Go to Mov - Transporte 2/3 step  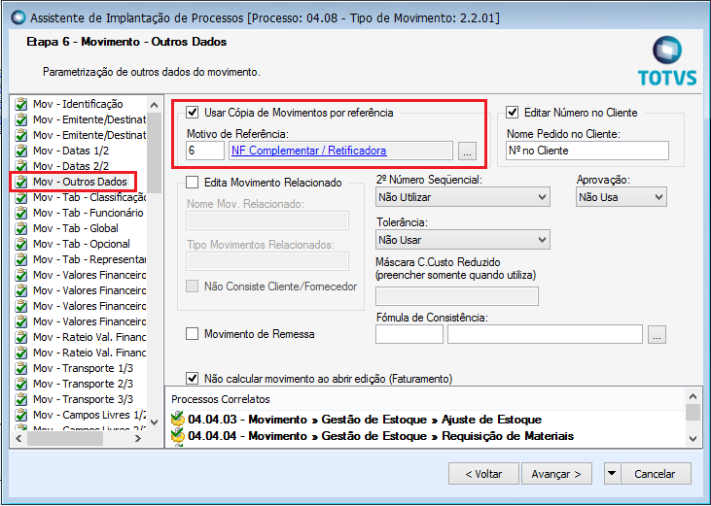pyautogui.click(x=83, y=384)
